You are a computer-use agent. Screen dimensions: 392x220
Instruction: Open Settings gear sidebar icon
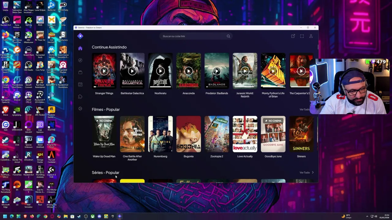coord(80,108)
